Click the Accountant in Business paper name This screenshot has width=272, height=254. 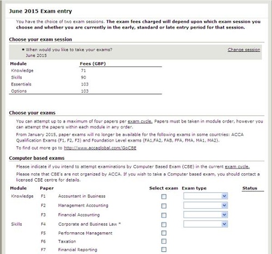82,196
